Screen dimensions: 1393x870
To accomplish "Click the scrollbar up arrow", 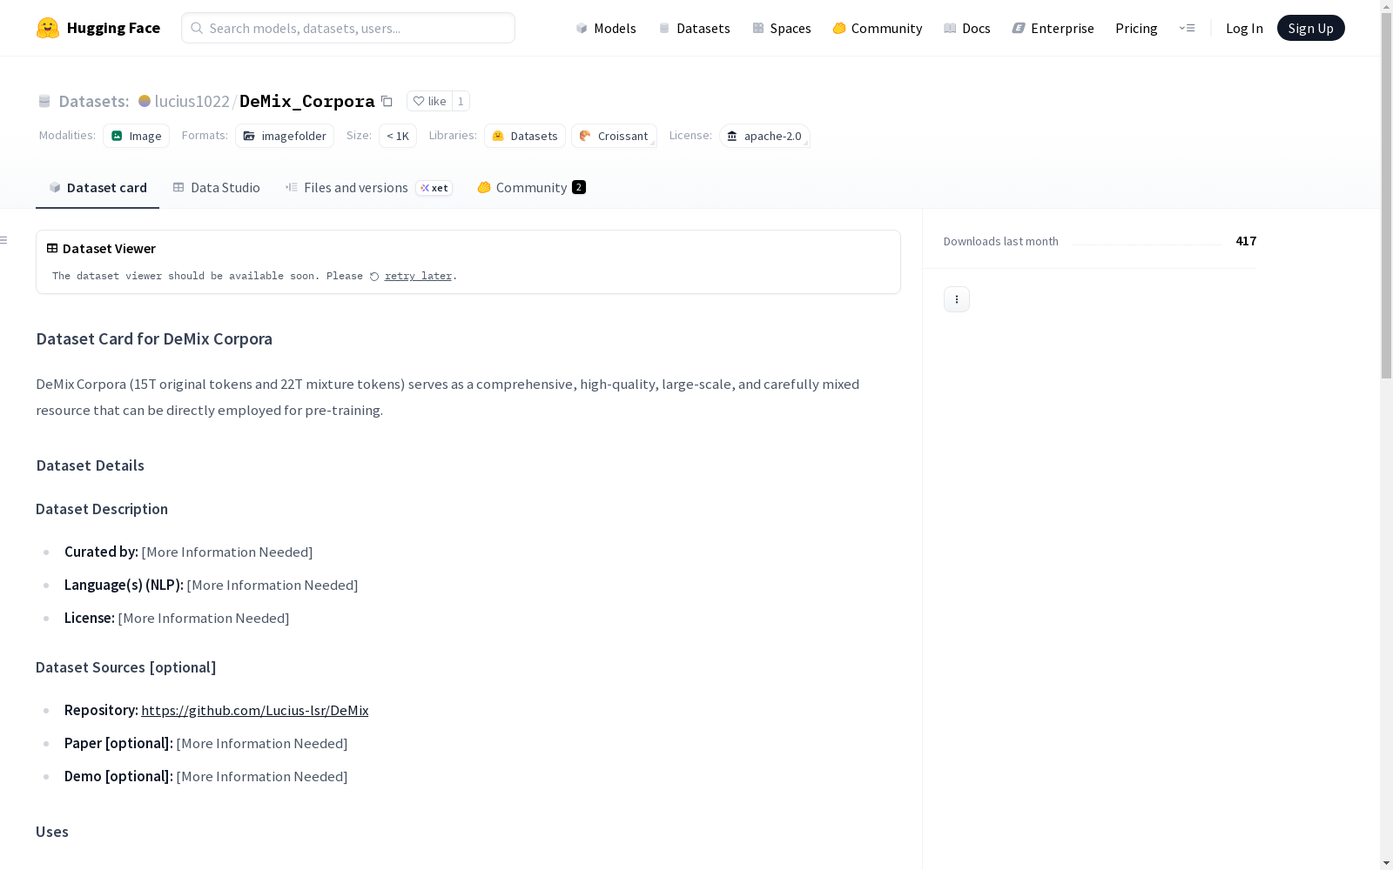I will tap(1386, 6).
